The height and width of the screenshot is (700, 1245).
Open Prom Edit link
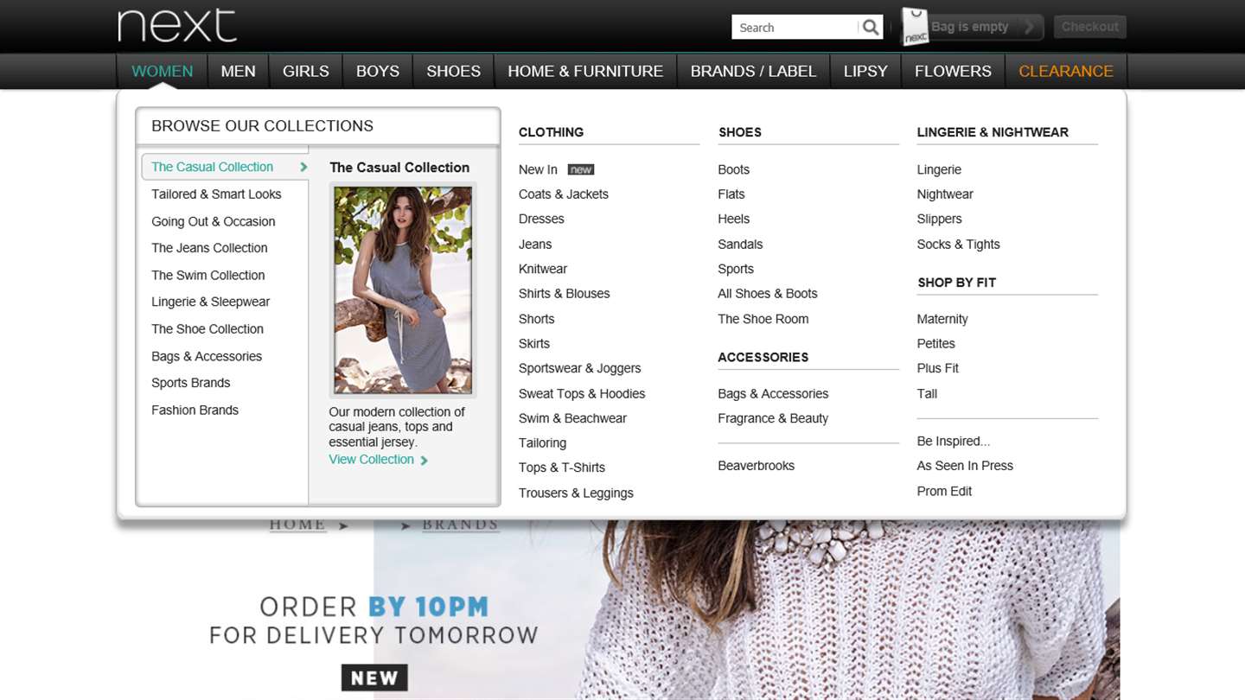point(944,492)
